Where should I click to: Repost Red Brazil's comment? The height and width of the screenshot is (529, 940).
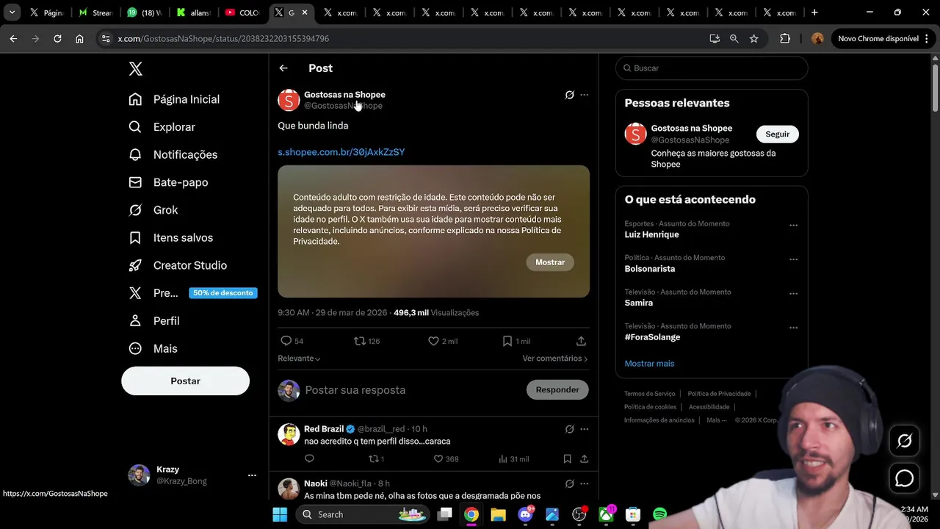tap(374, 458)
